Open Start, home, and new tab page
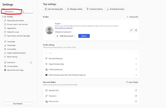The width and height of the screenshot is (166, 108). coord(19,36)
